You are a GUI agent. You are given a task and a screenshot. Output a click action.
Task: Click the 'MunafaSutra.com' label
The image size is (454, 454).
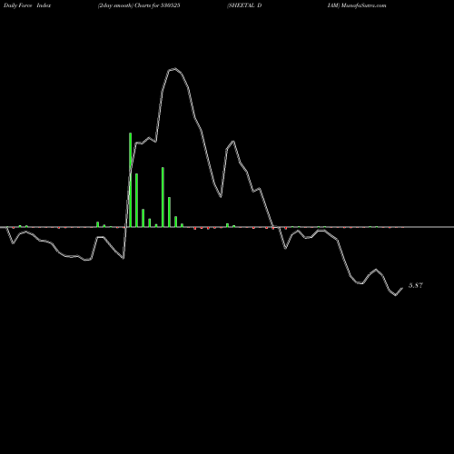364,5
